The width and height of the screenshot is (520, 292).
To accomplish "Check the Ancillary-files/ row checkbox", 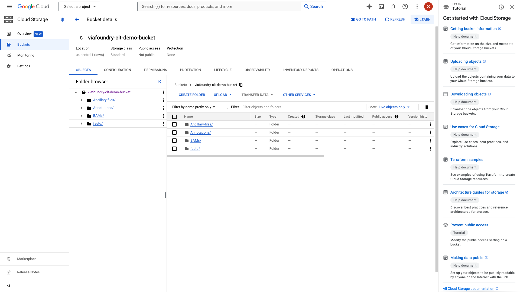I will pos(174,124).
